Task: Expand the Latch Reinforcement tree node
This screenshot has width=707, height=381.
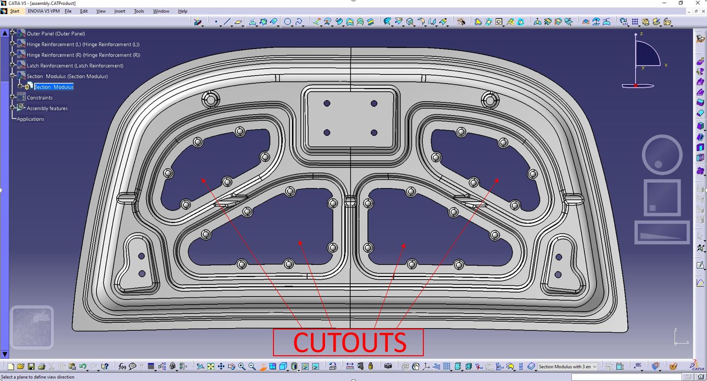Action: click(13, 66)
